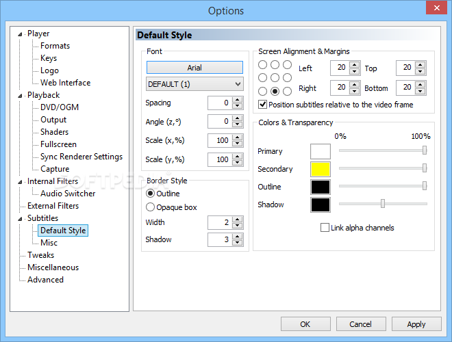Image resolution: width=452 pixels, height=342 pixels.
Task: Open the Shadow color swatch
Action: point(321,205)
